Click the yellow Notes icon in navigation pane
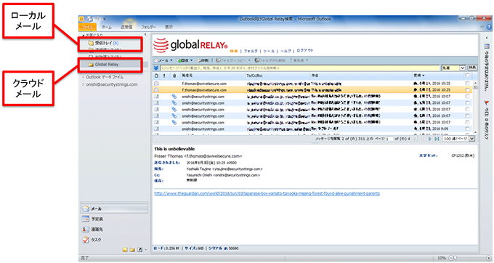494x263 pixels. click(125, 250)
